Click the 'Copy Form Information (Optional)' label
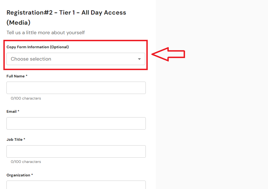This screenshot has height=189, width=268. coord(38,47)
